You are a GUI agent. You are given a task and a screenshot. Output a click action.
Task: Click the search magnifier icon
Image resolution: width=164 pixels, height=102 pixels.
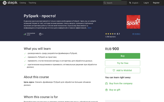click(x=105, y=3)
